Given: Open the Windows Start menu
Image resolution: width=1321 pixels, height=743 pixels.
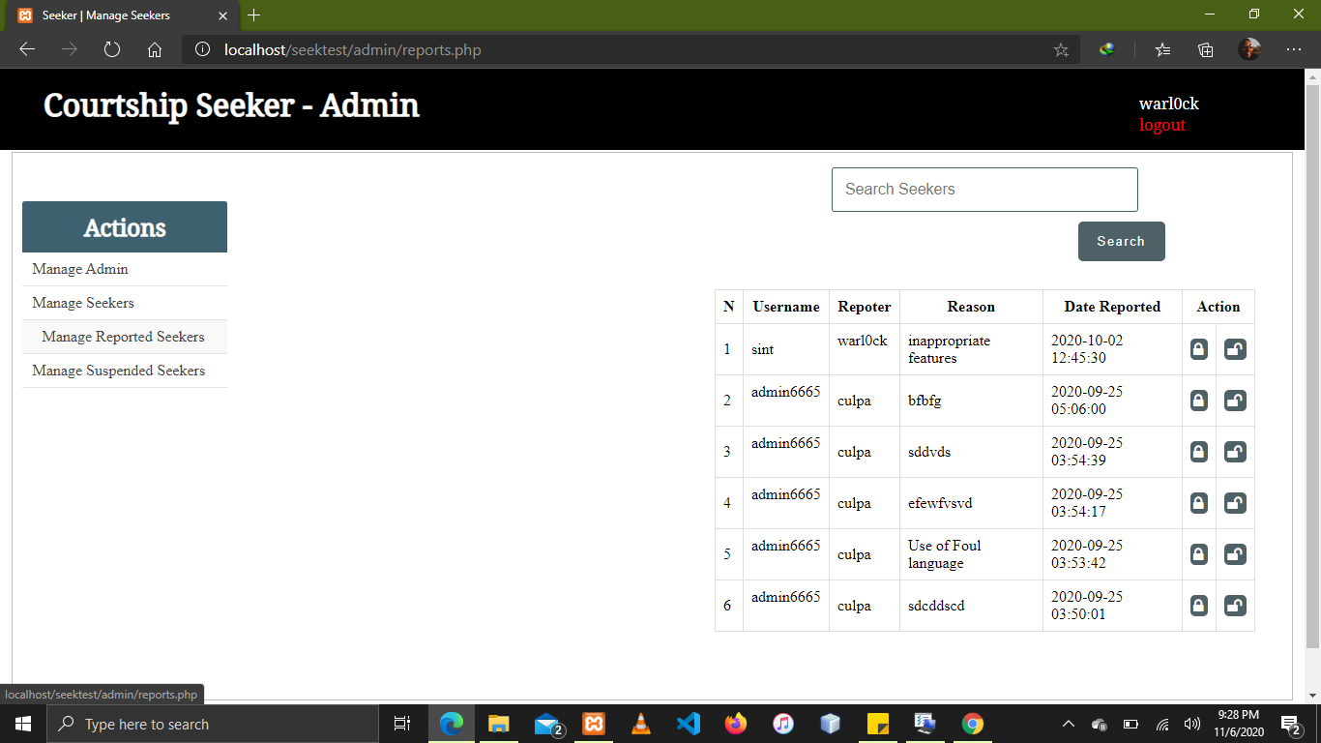Looking at the screenshot, I should pyautogui.click(x=23, y=724).
